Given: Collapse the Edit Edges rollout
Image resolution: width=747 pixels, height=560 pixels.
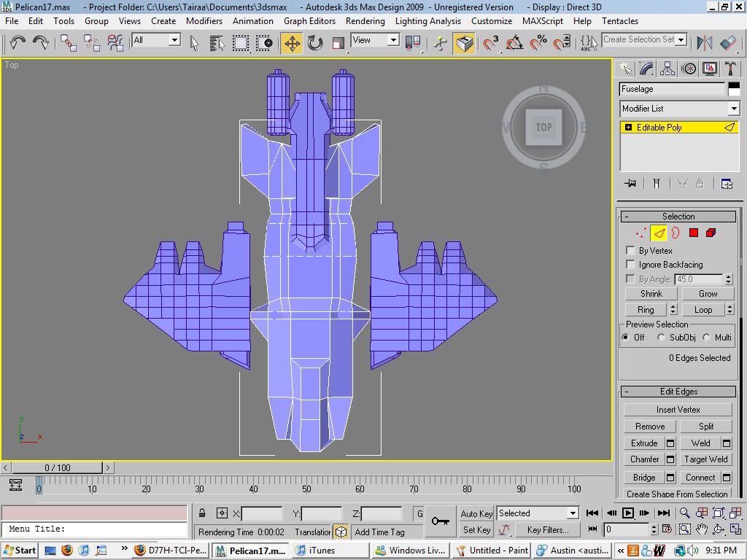Looking at the screenshot, I should tap(678, 392).
